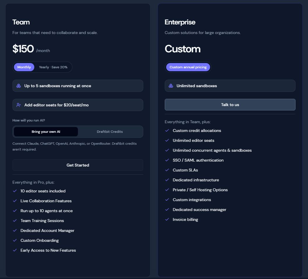Screen dimensions: 308x279
Task: Click checkmark beside Private / Self Hosting Options
Action: (x=167, y=190)
